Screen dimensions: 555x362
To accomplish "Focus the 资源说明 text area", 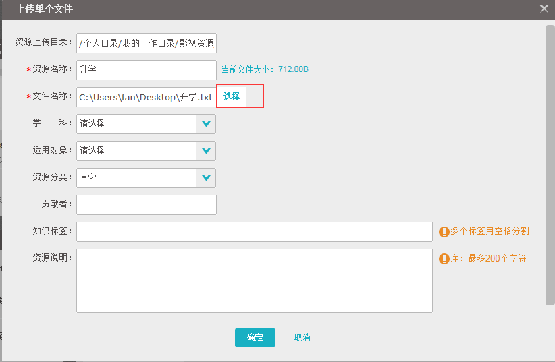I will pyautogui.click(x=254, y=281).
